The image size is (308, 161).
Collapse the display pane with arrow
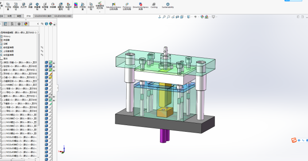click(38, 24)
